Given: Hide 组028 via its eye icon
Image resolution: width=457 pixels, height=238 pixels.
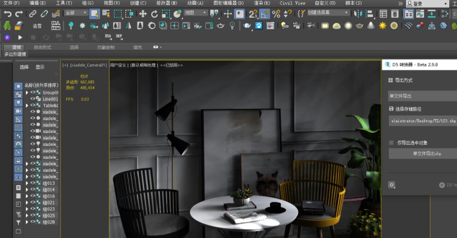Looking at the screenshot, I should click(x=33, y=221).
